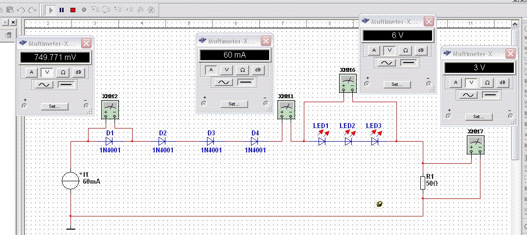Screen dimensions: 527x235
Task: Select the I1 60mA current source
Action: coord(70,181)
